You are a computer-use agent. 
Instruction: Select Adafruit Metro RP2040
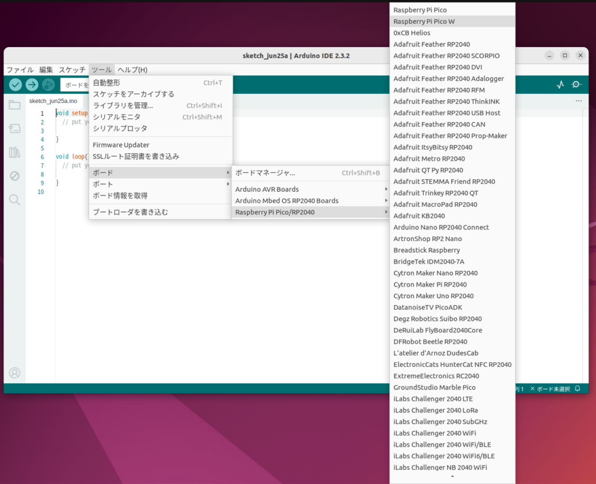tap(452, 158)
